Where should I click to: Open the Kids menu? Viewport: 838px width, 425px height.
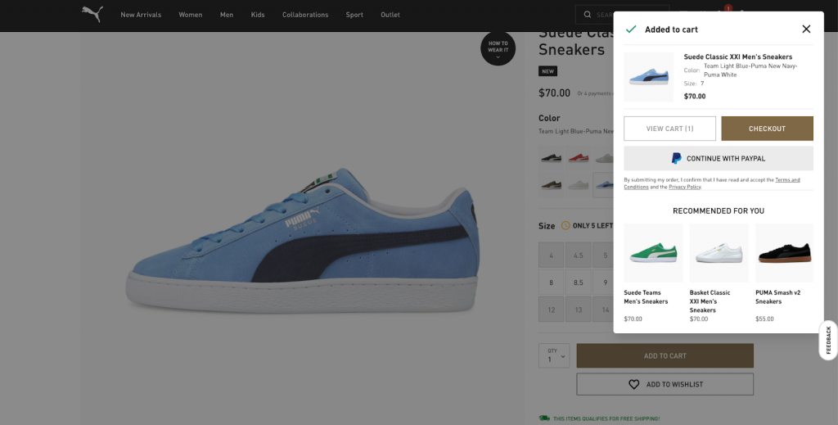pyautogui.click(x=258, y=15)
